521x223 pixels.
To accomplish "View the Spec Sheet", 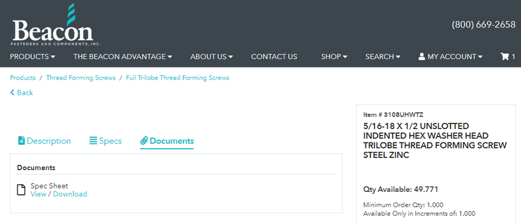I will click(x=38, y=194).
